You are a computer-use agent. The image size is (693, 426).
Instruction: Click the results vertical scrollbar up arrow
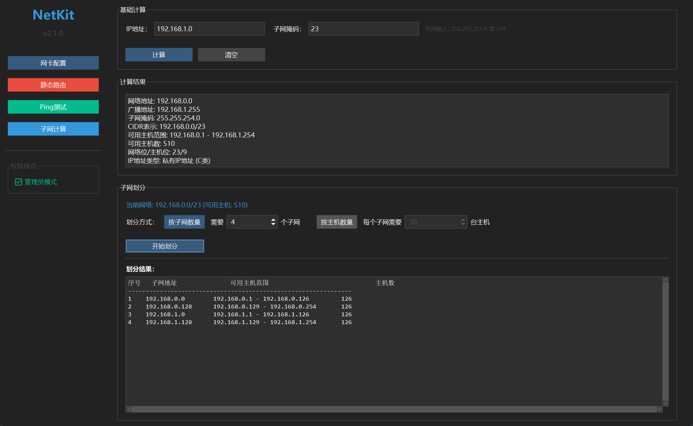point(666,280)
